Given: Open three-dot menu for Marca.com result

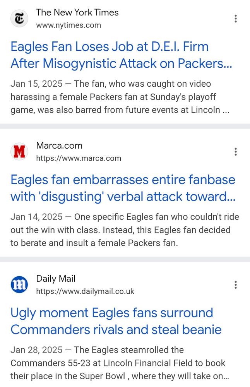Looking at the screenshot, I should 235,152.
